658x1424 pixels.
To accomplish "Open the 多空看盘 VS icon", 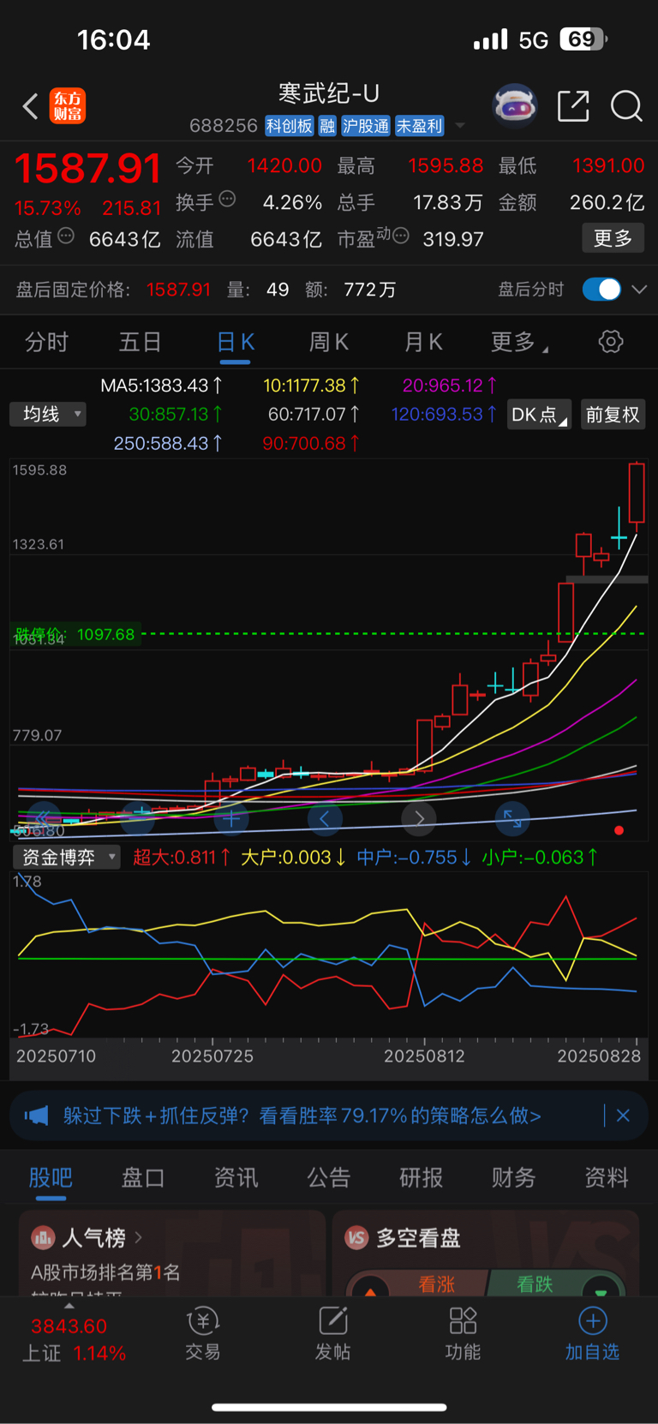I will point(356,1237).
